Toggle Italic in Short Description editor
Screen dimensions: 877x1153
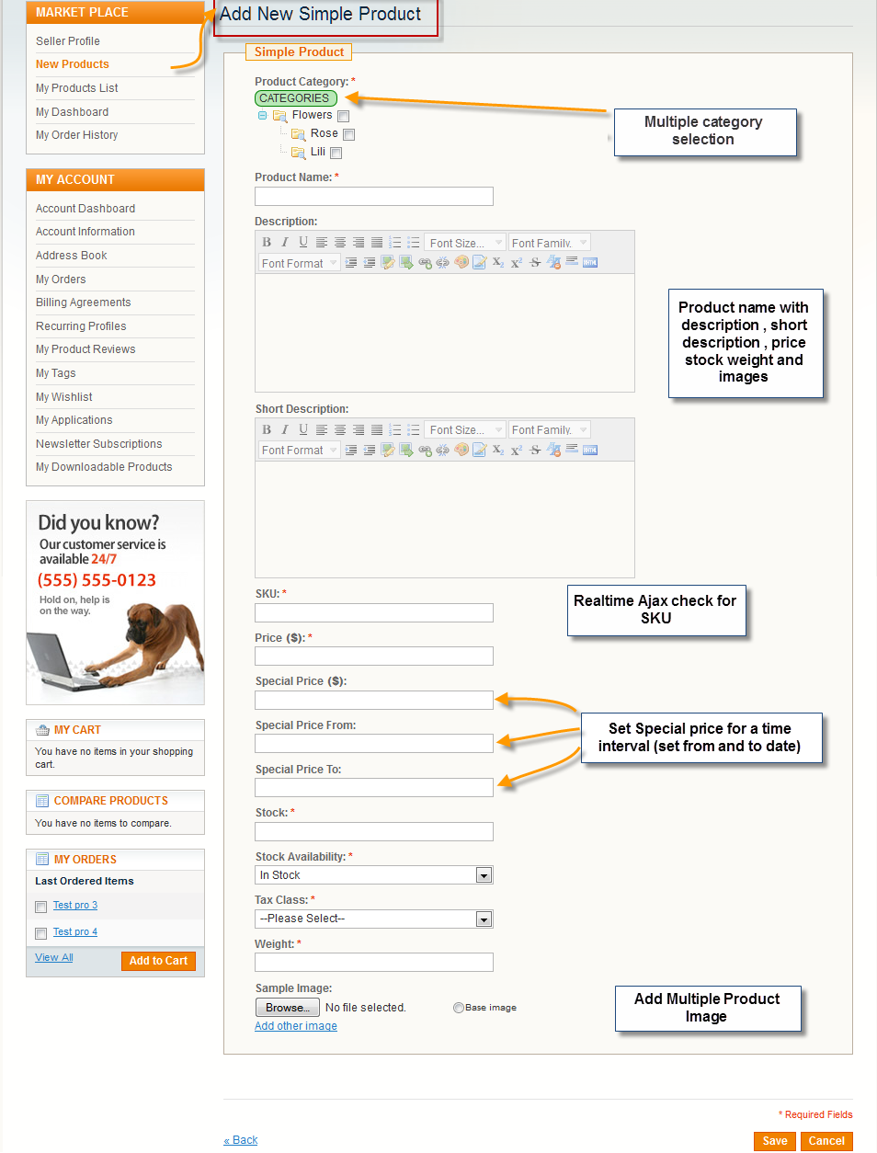285,429
